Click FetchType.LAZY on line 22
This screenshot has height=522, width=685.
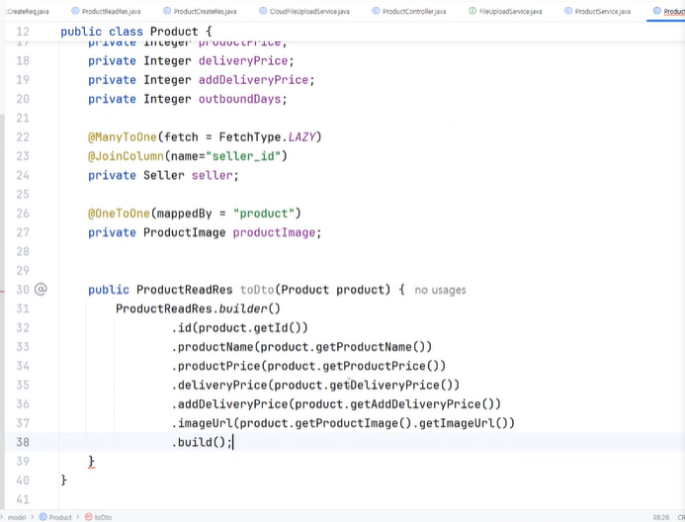pyautogui.click(x=267, y=137)
